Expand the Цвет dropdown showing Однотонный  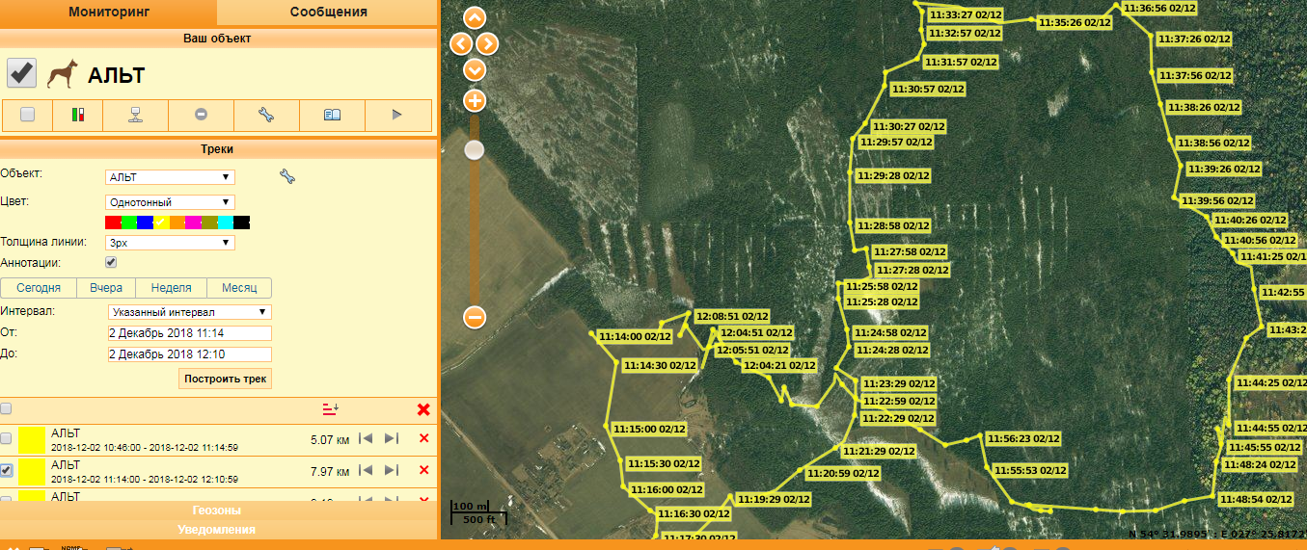(170, 202)
